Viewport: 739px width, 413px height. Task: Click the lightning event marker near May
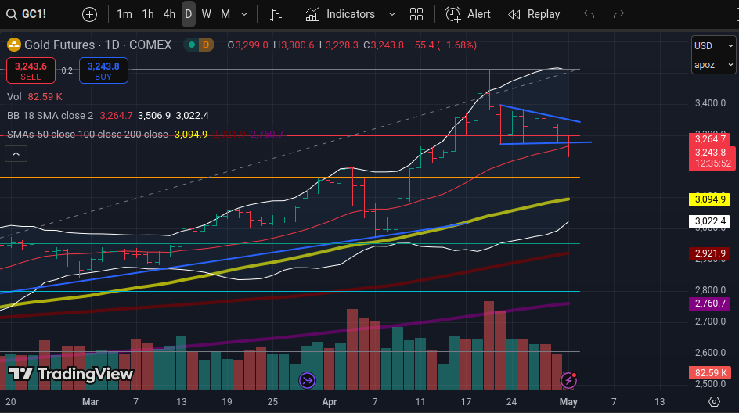click(x=569, y=380)
